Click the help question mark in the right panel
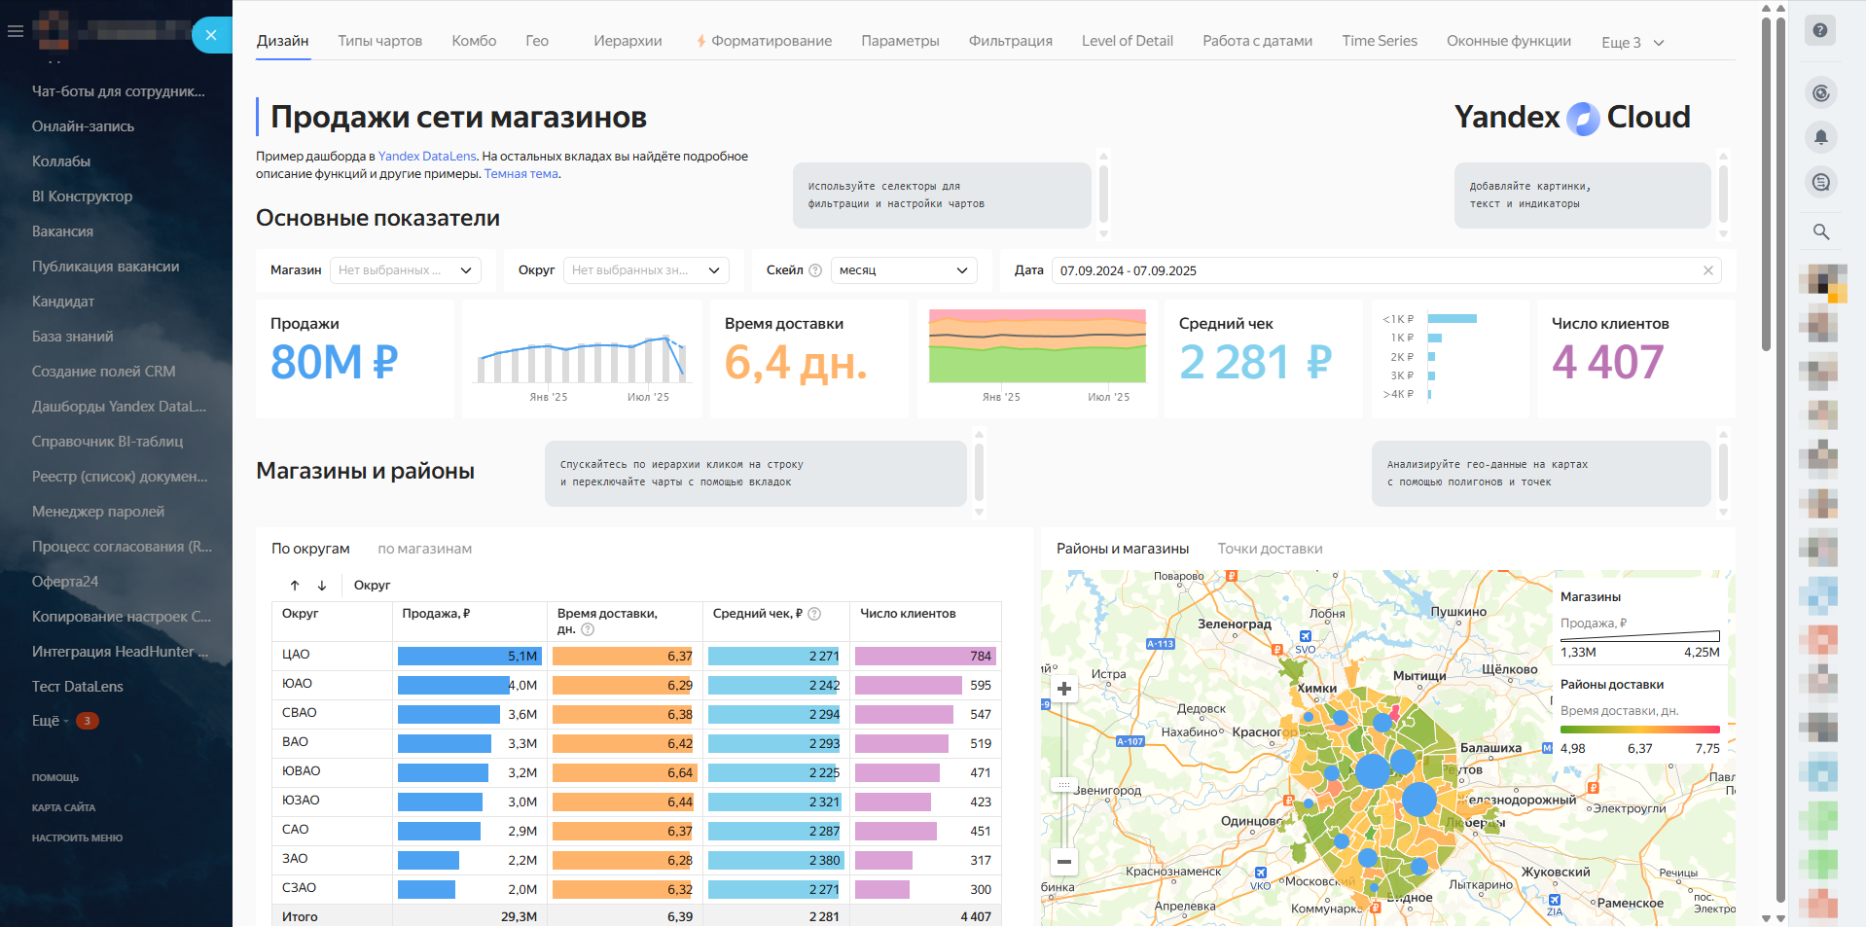Image resolution: width=1866 pixels, height=927 pixels. pyautogui.click(x=1820, y=30)
